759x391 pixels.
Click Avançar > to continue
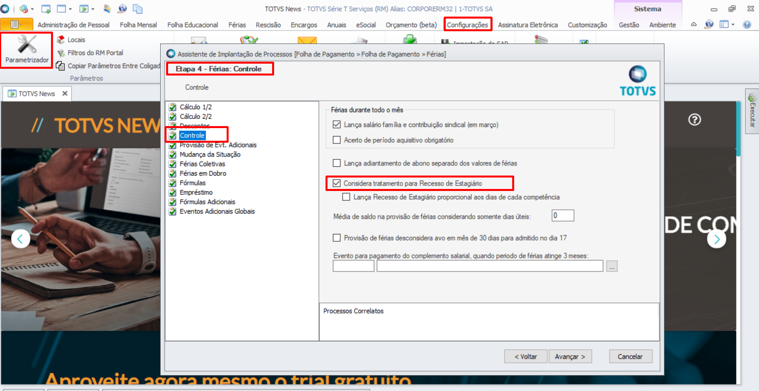570,357
